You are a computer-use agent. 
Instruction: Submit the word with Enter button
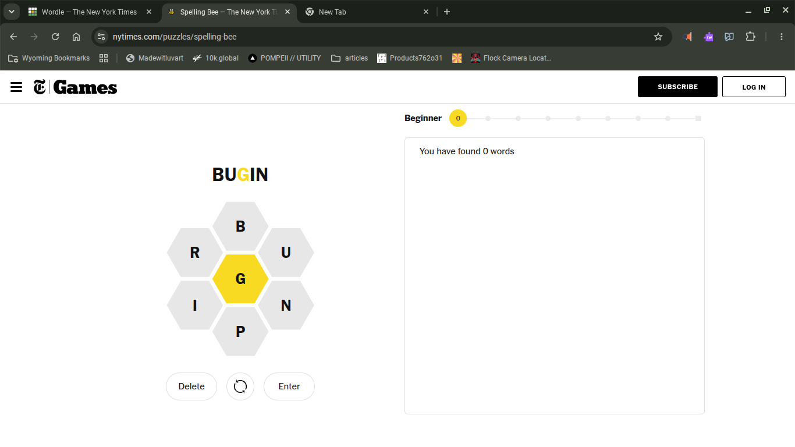289,386
